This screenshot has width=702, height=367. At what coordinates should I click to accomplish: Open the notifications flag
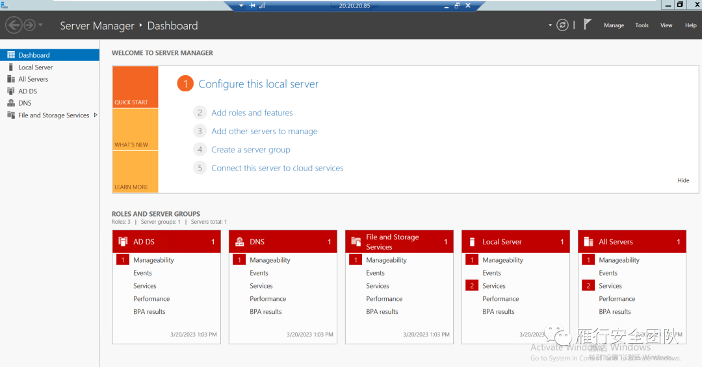pyautogui.click(x=588, y=25)
